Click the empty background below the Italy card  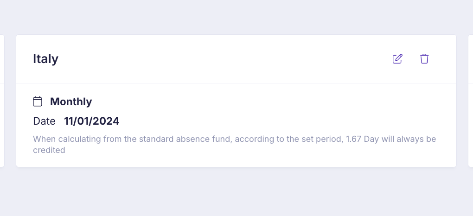(x=236, y=191)
